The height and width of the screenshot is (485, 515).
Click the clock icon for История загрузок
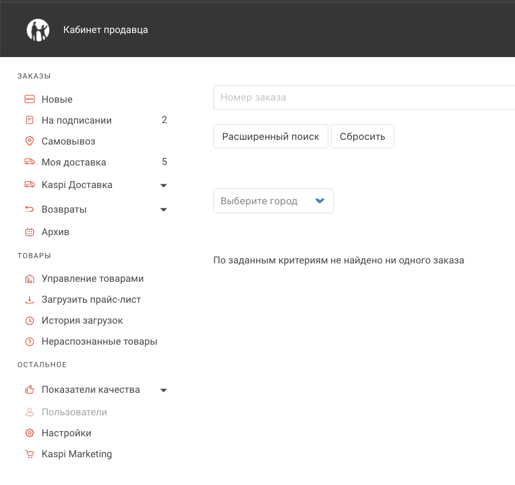[x=29, y=321]
